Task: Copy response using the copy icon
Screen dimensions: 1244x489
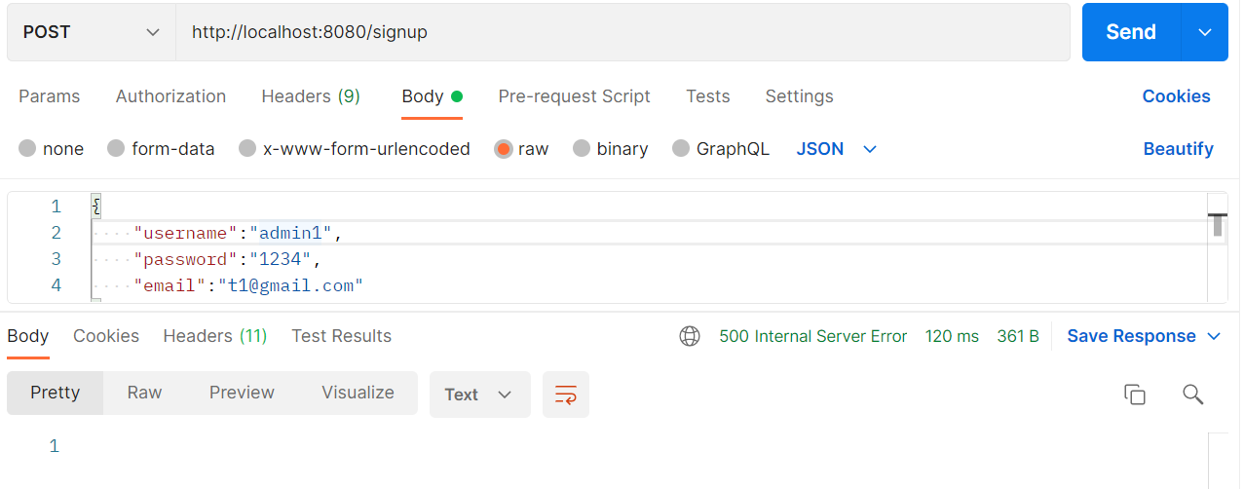Action: click(x=1134, y=395)
